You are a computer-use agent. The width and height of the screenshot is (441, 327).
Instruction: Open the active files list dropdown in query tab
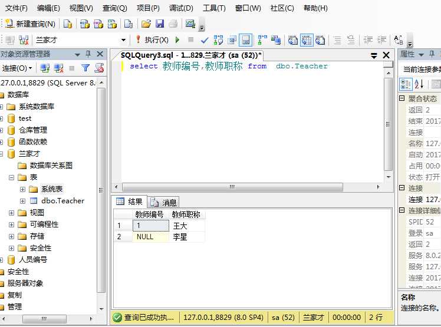pyautogui.click(x=374, y=55)
